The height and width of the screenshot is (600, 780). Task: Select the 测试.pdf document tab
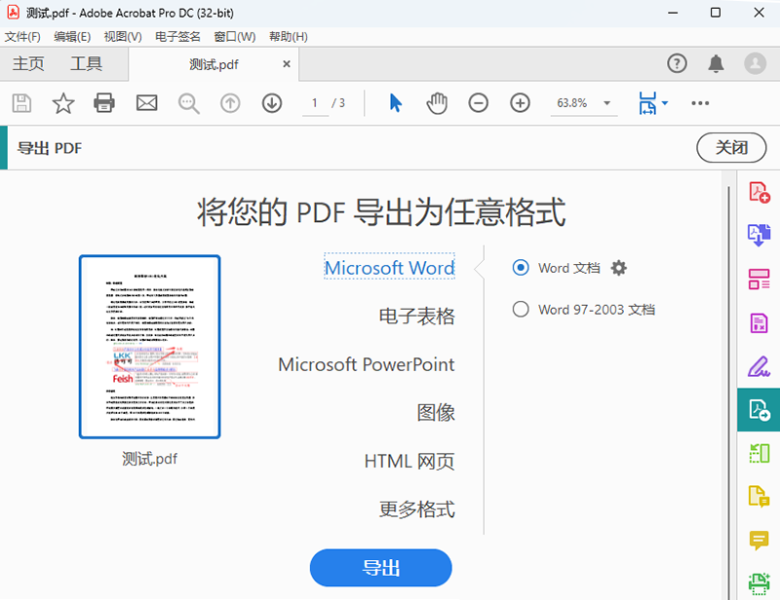[x=214, y=64]
